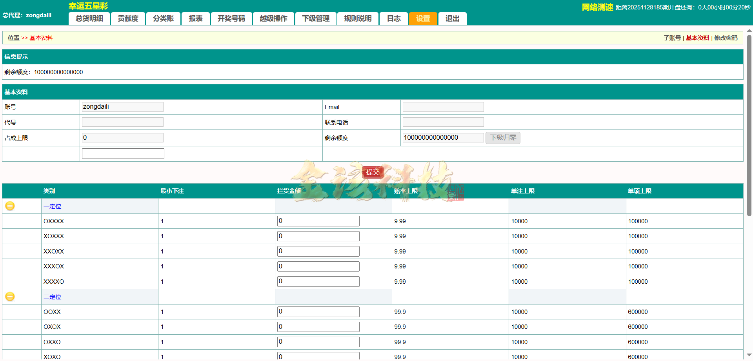The height and width of the screenshot is (361, 753).
Task: Open the 开奖号码 tab
Action: (x=231, y=18)
